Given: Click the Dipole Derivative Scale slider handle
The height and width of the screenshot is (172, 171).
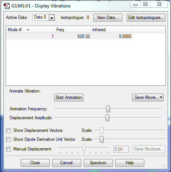Looking at the screenshot, I should click(x=102, y=139).
